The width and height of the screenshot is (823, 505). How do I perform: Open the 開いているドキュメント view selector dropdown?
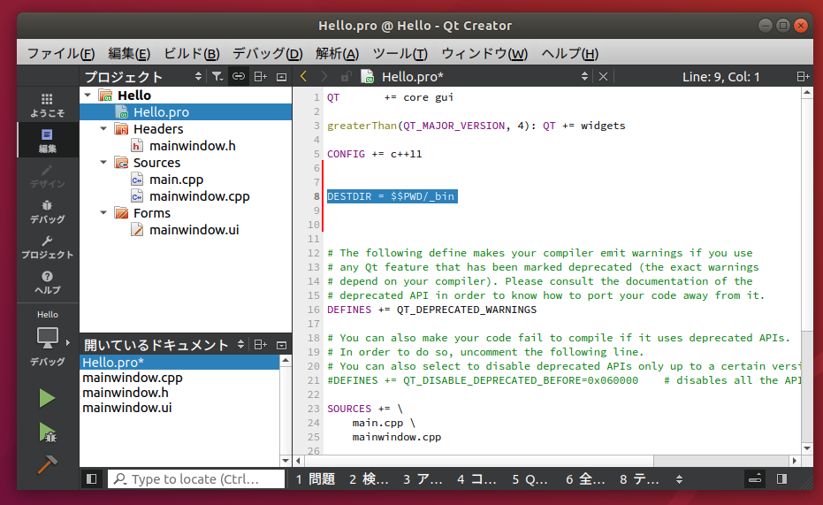pos(237,345)
